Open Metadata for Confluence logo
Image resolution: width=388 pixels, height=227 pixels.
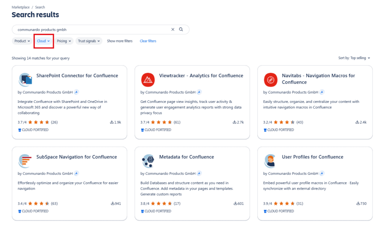[148, 161]
